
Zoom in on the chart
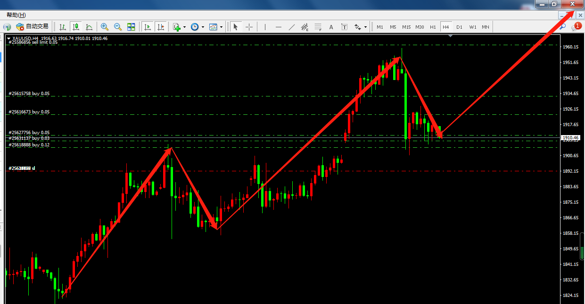[105, 27]
